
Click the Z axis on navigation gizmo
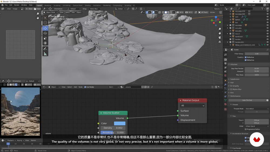(x=216, y=17)
